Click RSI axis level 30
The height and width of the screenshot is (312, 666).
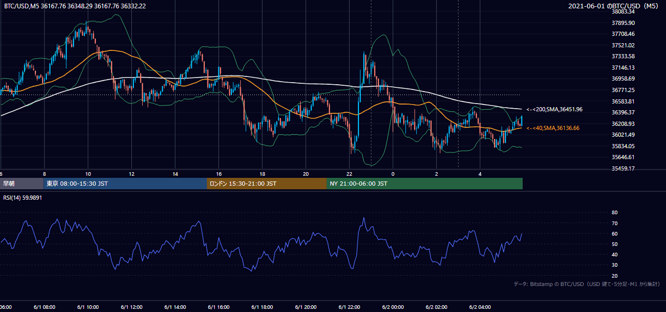pos(614,265)
